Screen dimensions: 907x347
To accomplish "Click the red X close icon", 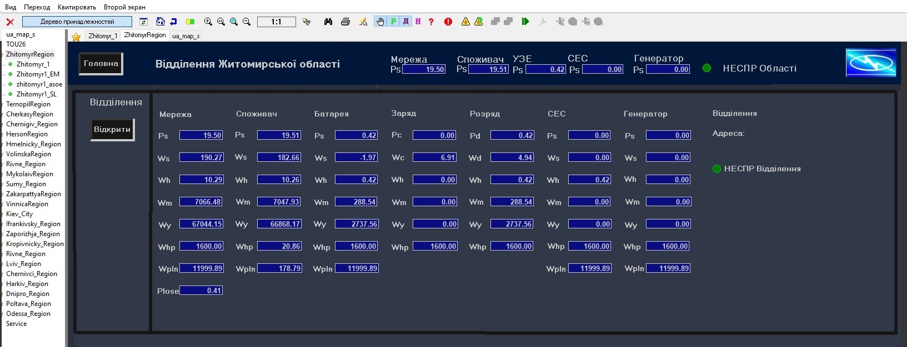I will (10, 22).
